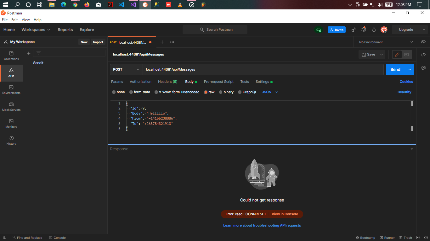Open the POST method dropdown
Screen dimensions: 430x241
pos(126,69)
